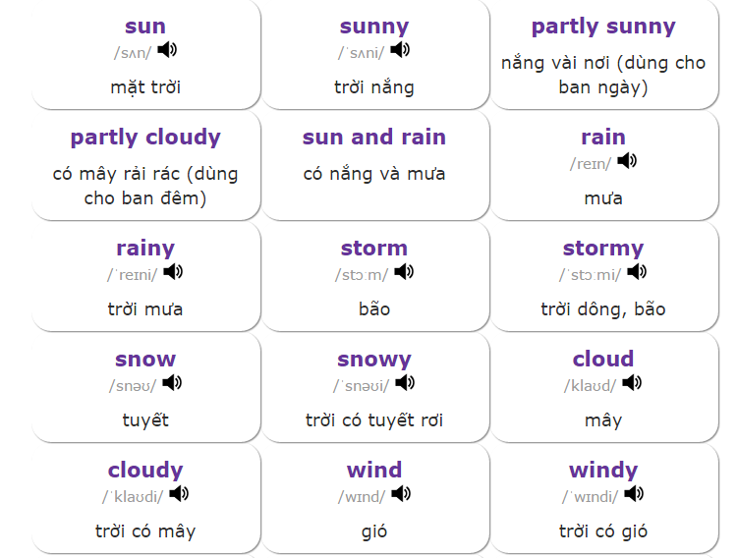Click the "windy" vocabulary title

pos(603,471)
